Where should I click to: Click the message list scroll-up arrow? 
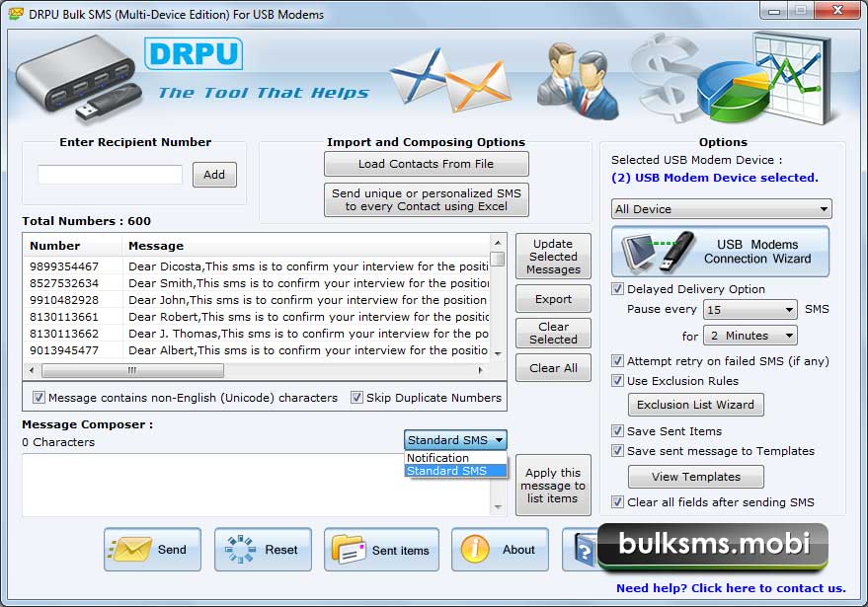[498, 243]
